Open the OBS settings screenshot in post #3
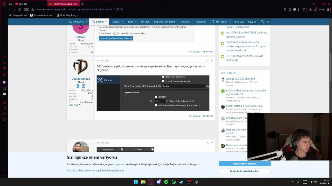The height and width of the screenshot is (186, 332). [x=153, y=93]
